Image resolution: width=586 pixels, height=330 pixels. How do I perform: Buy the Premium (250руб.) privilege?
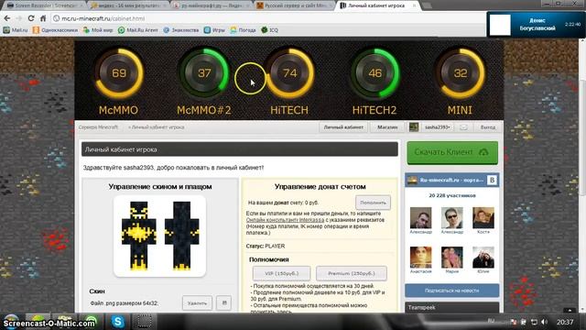tap(352, 273)
